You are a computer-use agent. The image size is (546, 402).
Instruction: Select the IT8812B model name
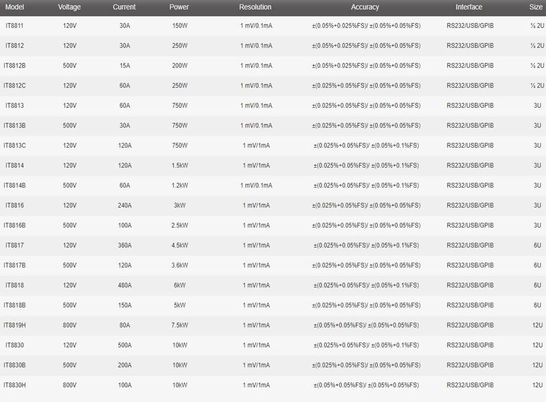pyautogui.click(x=15, y=66)
